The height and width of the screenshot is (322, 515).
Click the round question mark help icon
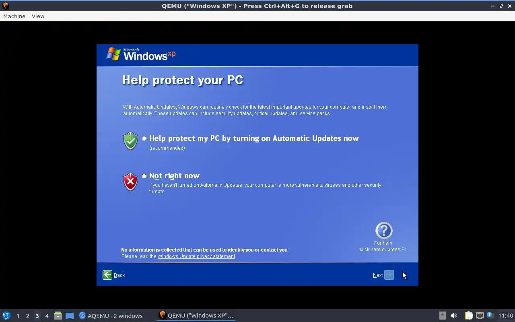(x=384, y=230)
